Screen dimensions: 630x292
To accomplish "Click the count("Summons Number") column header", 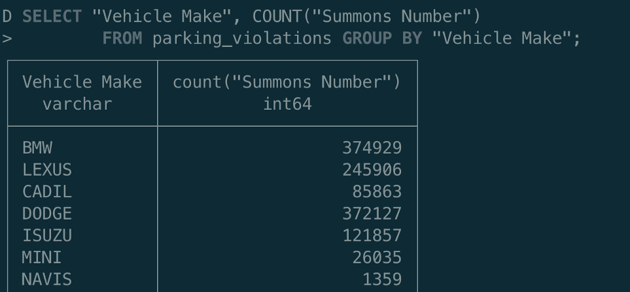I will click(x=287, y=82).
